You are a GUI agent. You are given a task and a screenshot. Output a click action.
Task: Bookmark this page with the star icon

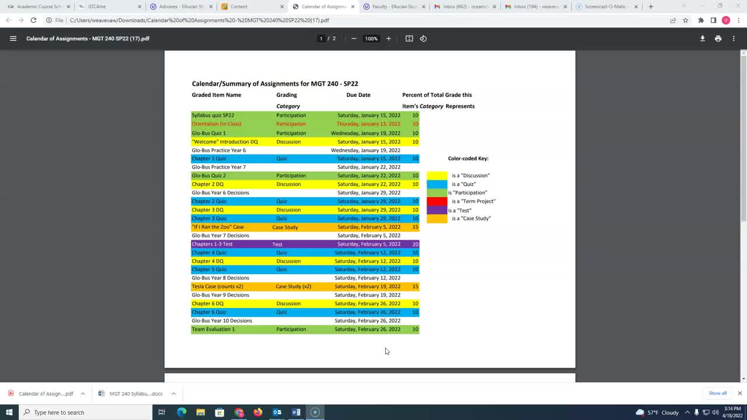coord(686,20)
